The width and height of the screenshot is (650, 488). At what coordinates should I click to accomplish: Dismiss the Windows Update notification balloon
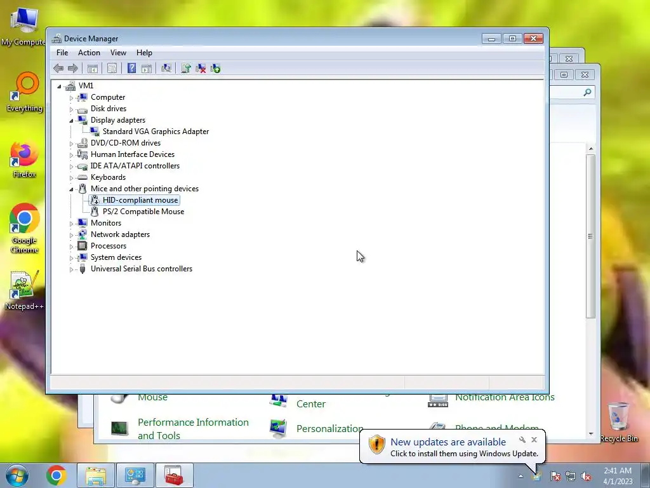pyautogui.click(x=534, y=440)
